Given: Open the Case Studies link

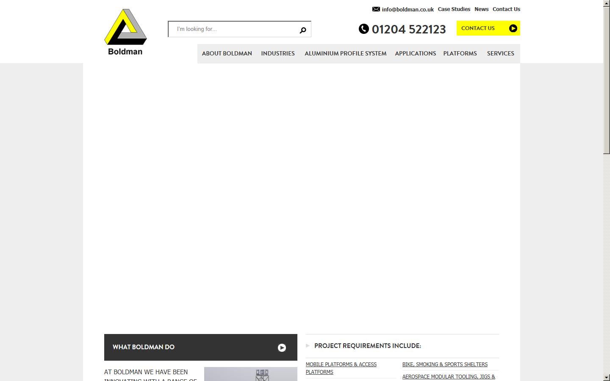Looking at the screenshot, I should (x=454, y=9).
